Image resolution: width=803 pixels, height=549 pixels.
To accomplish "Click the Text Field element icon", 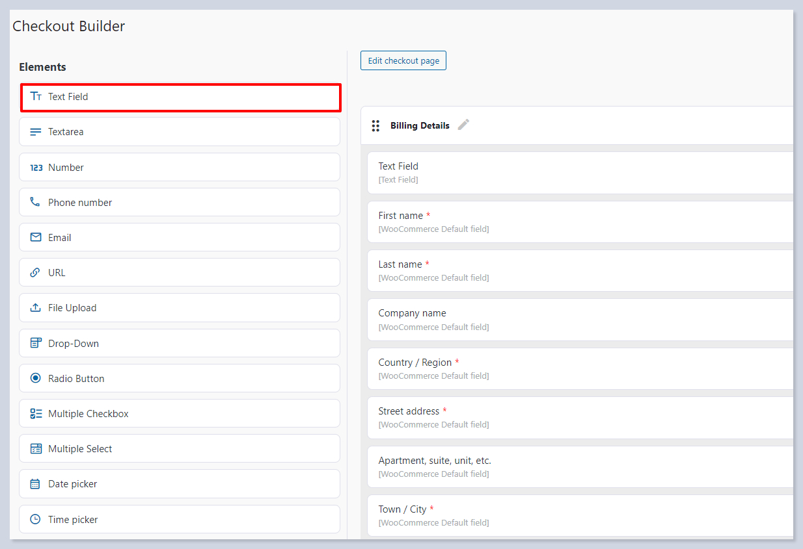I will pos(36,97).
